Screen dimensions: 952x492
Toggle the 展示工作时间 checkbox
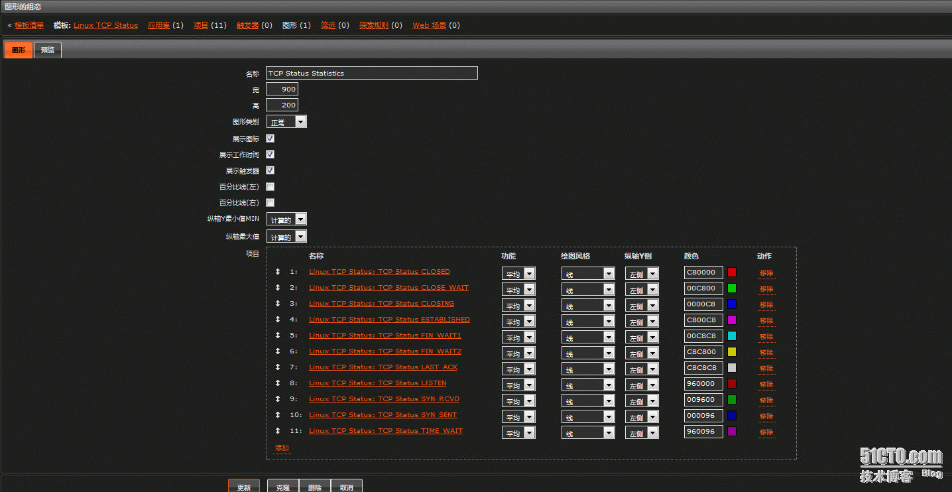270,154
